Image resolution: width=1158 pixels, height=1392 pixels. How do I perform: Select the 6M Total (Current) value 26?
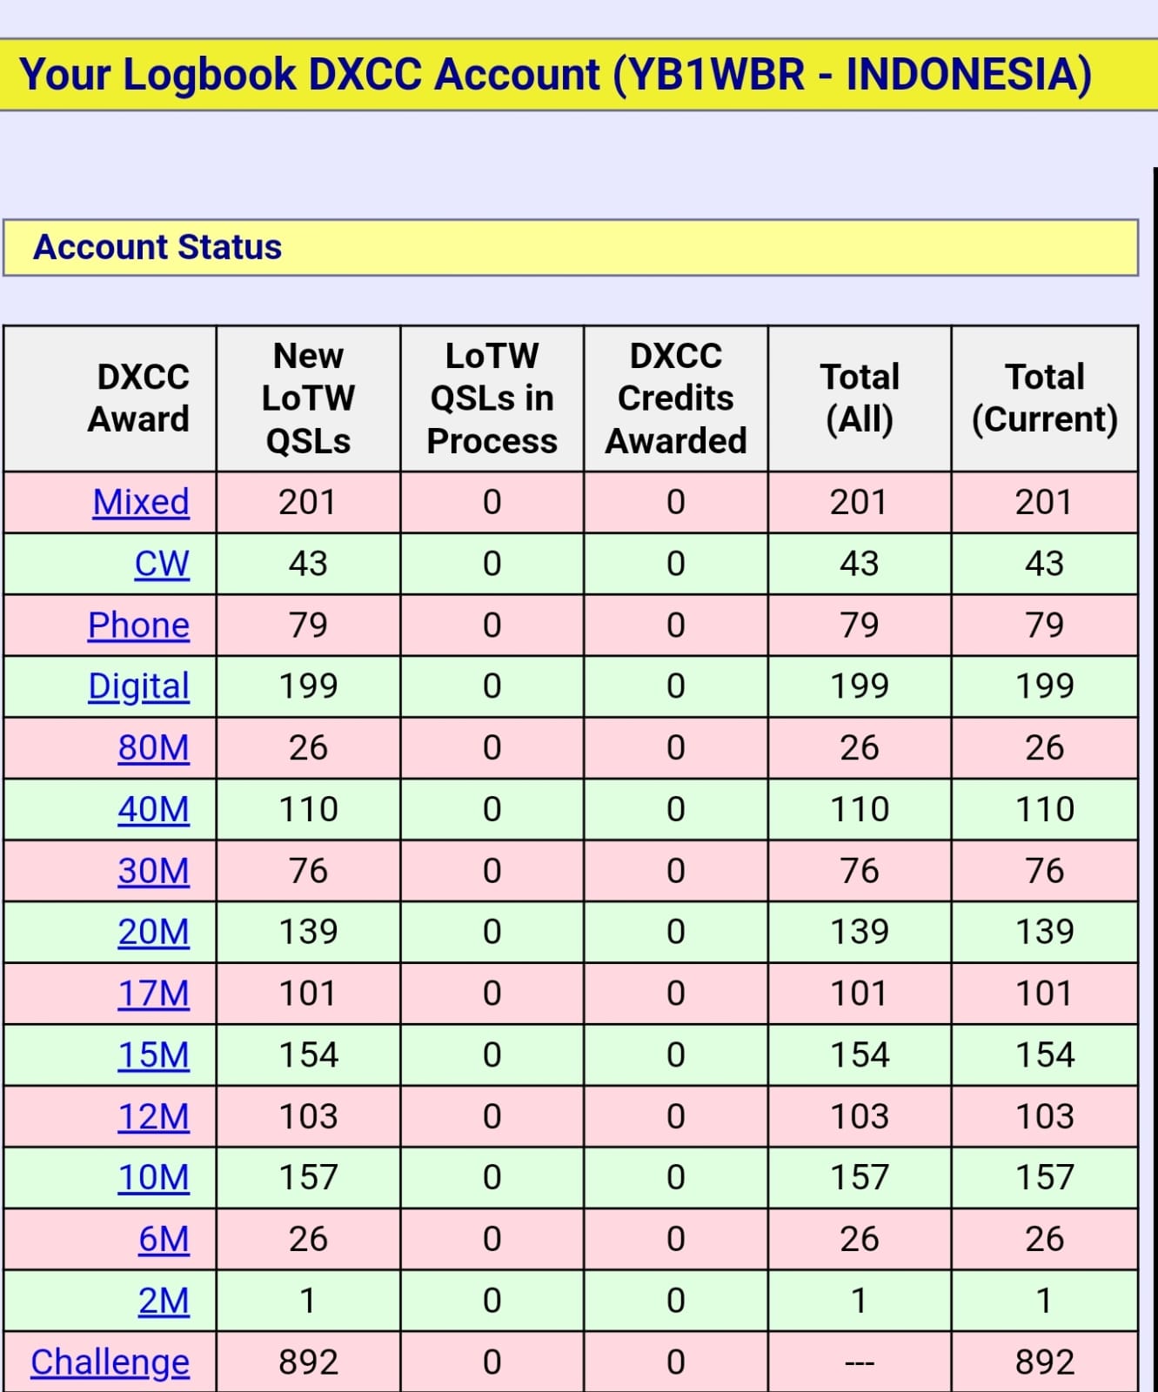[1045, 1239]
